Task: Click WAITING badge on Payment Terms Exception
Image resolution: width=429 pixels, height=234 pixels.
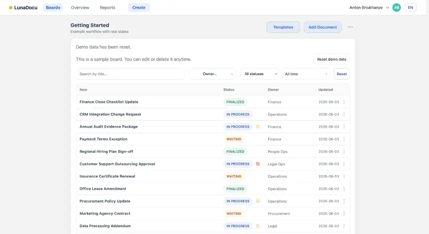Action: 234,139
